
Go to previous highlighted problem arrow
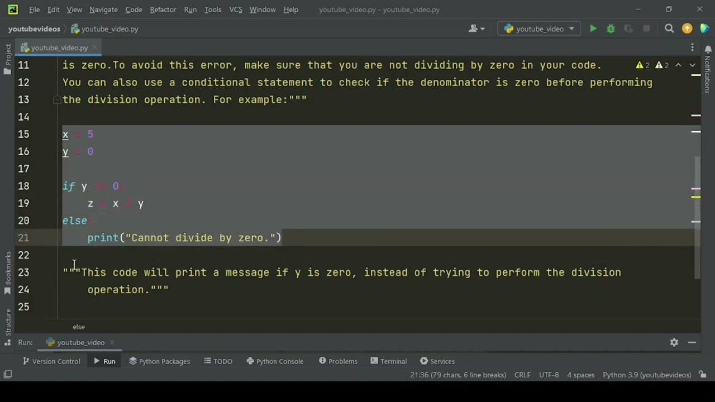coord(678,65)
